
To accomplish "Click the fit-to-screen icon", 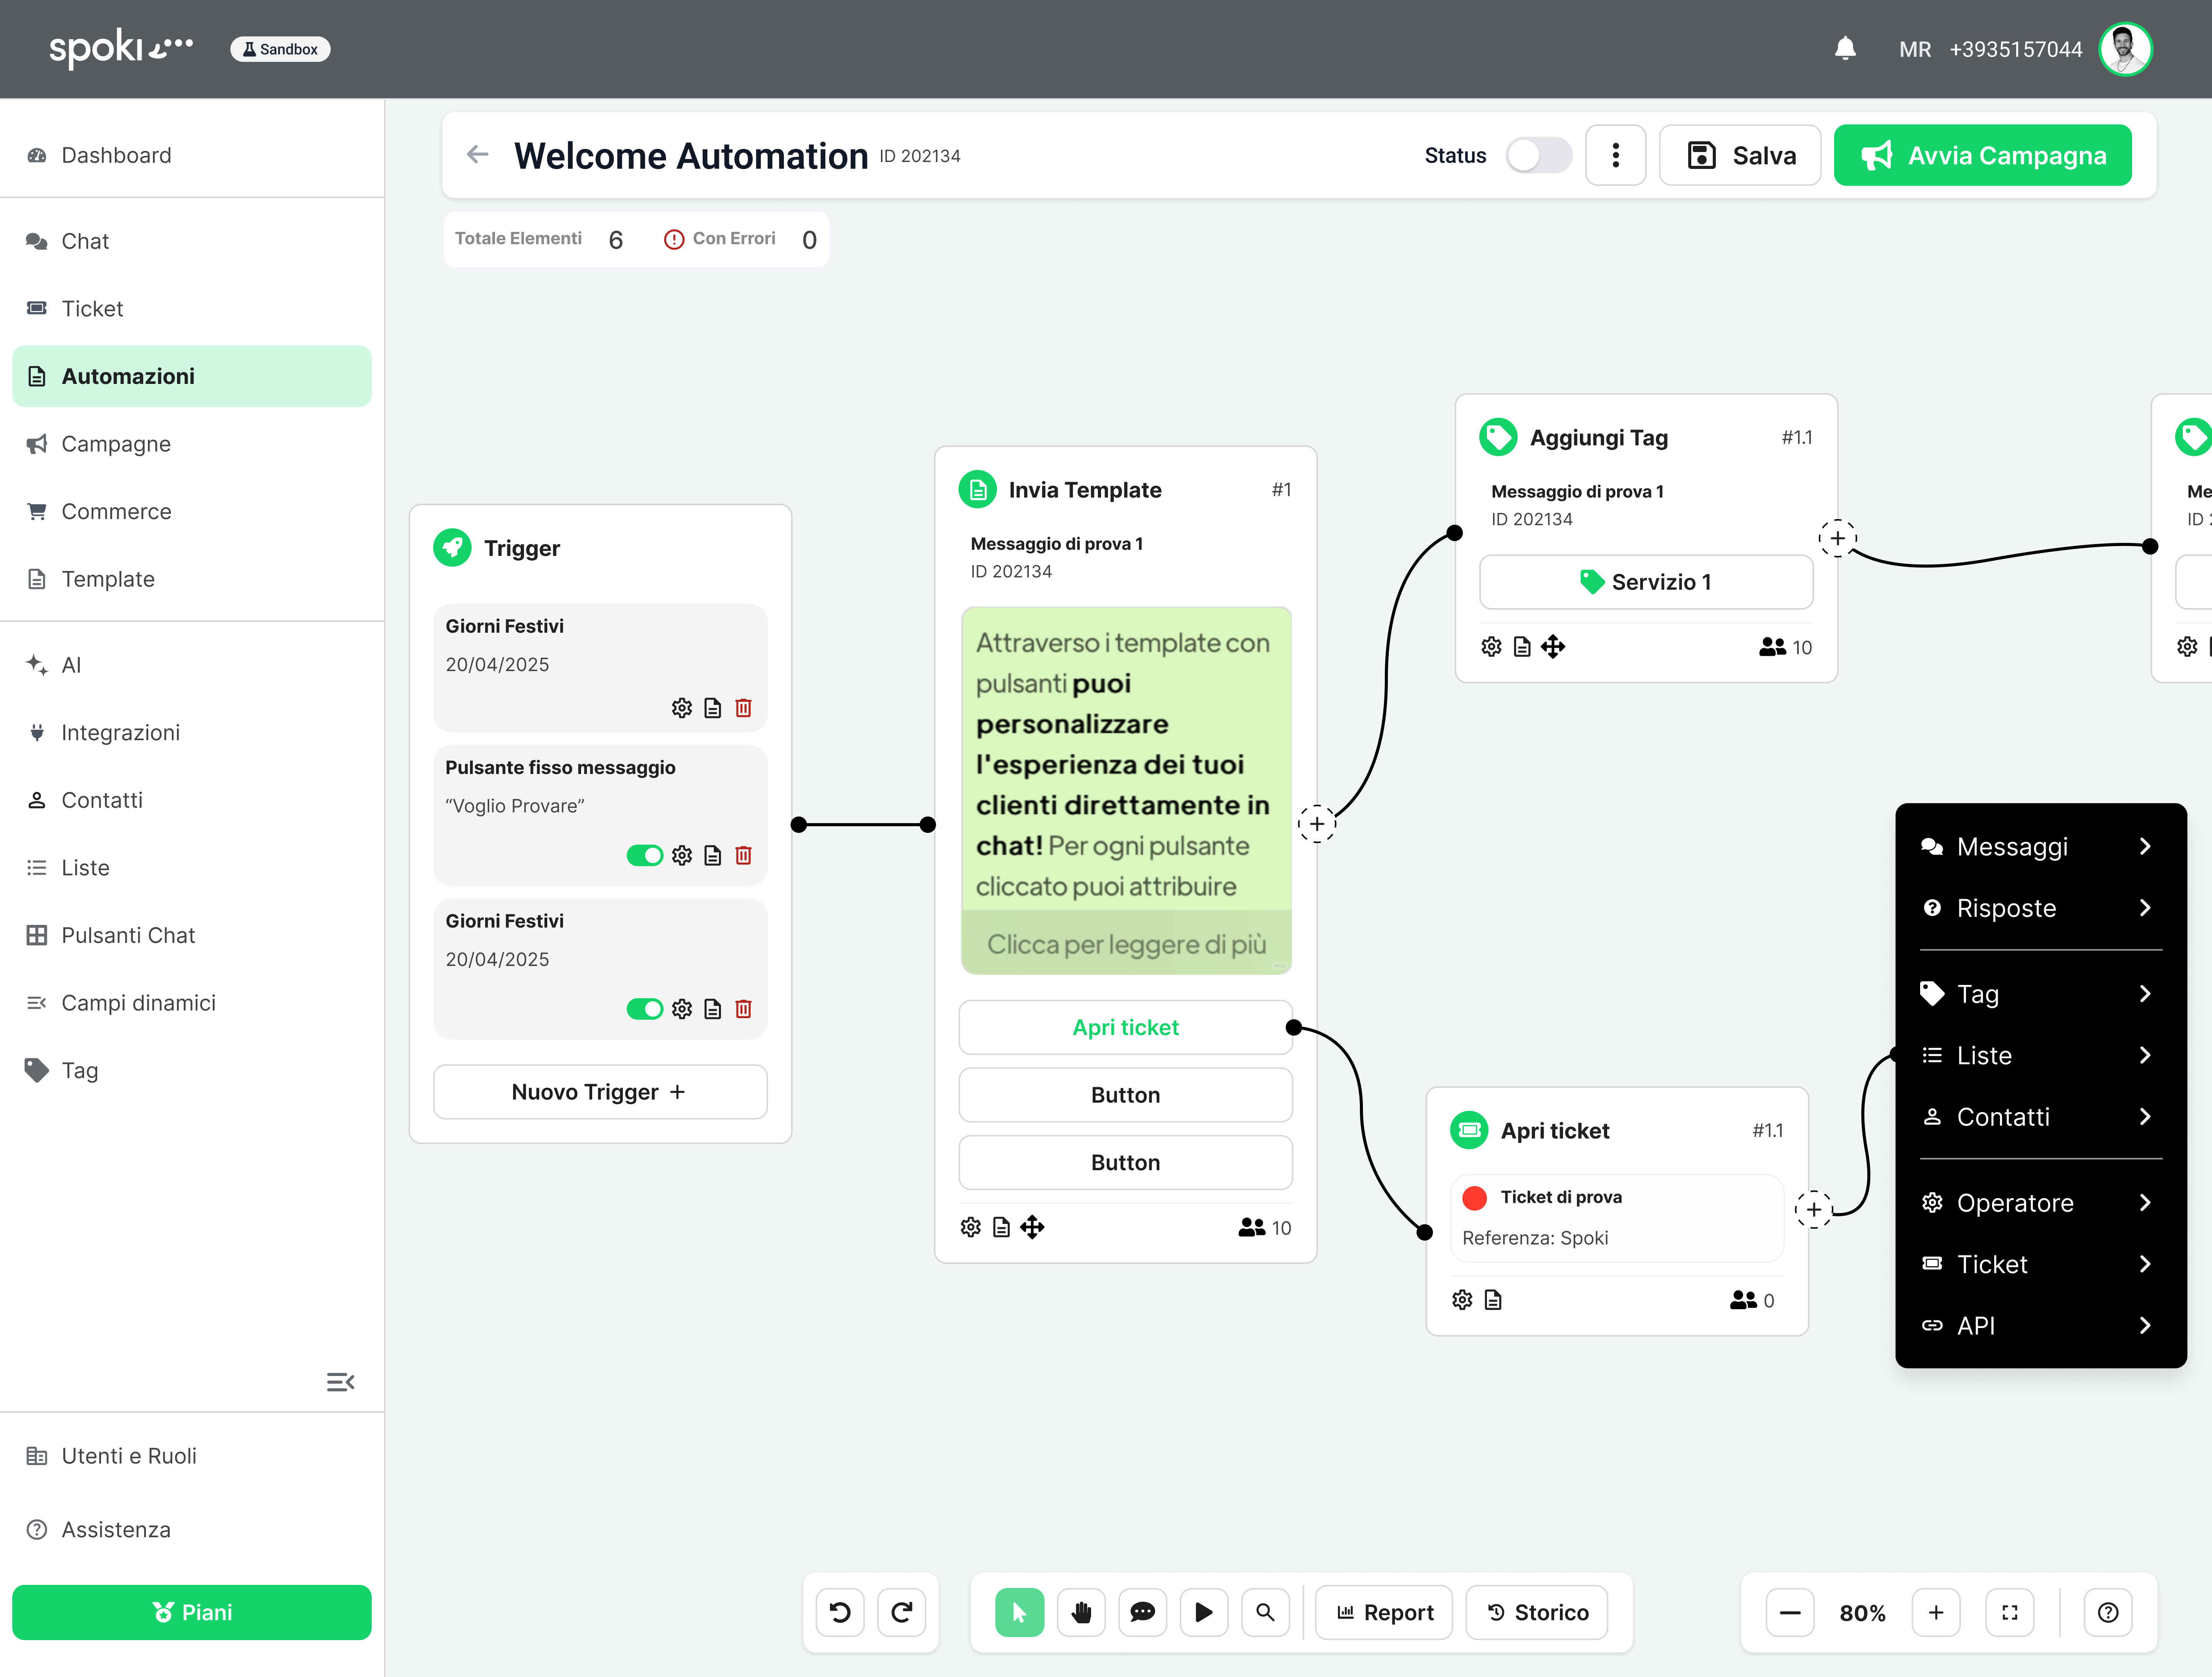I will tap(2010, 1612).
